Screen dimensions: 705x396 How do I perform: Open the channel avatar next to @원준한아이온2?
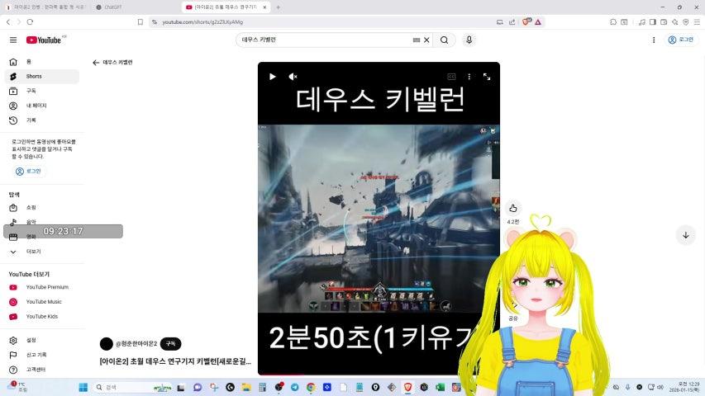106,344
